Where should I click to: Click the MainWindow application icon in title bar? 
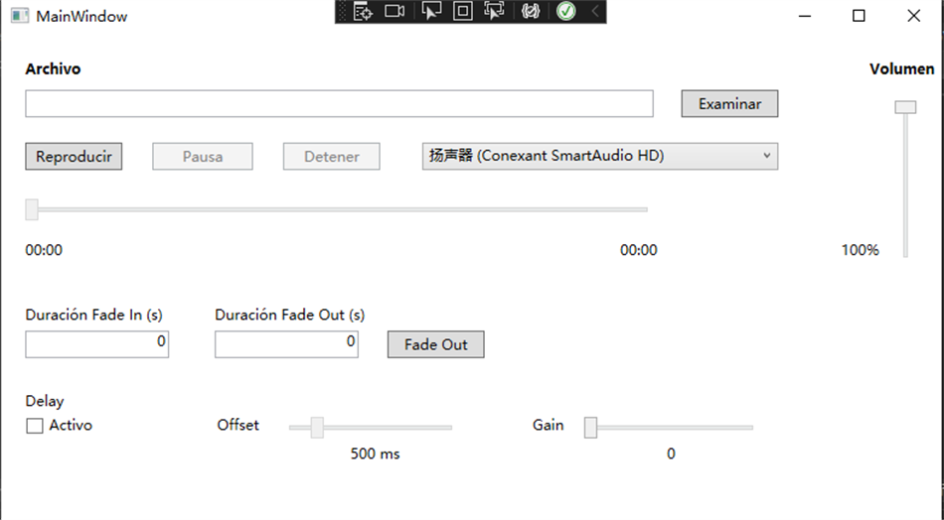19,16
